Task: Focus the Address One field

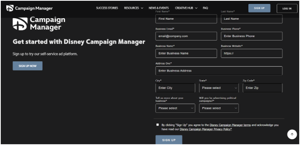Action: coord(219,71)
